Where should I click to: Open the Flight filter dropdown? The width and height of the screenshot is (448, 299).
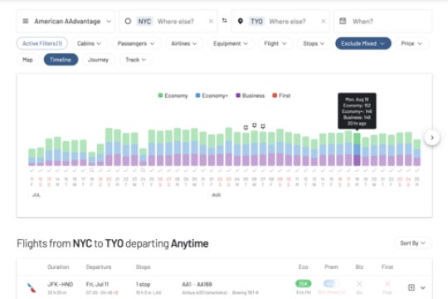pyautogui.click(x=275, y=43)
